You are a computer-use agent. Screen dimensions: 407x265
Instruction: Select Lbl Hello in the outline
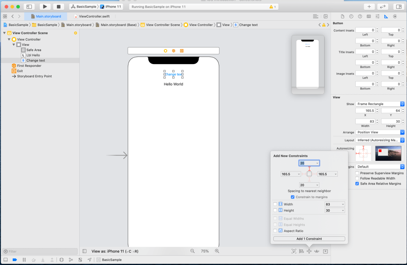point(33,55)
